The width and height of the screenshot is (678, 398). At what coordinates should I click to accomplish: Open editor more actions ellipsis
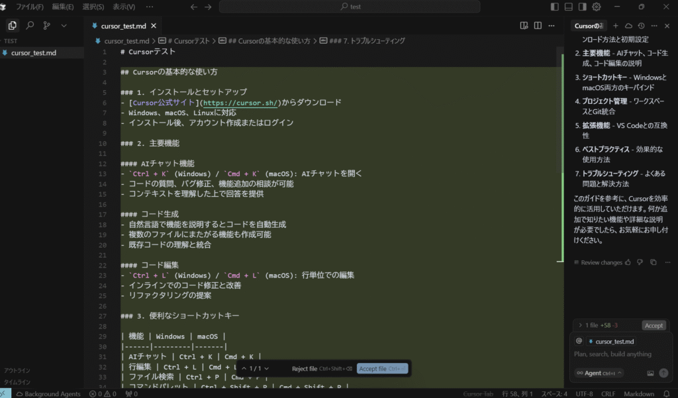pyautogui.click(x=552, y=26)
